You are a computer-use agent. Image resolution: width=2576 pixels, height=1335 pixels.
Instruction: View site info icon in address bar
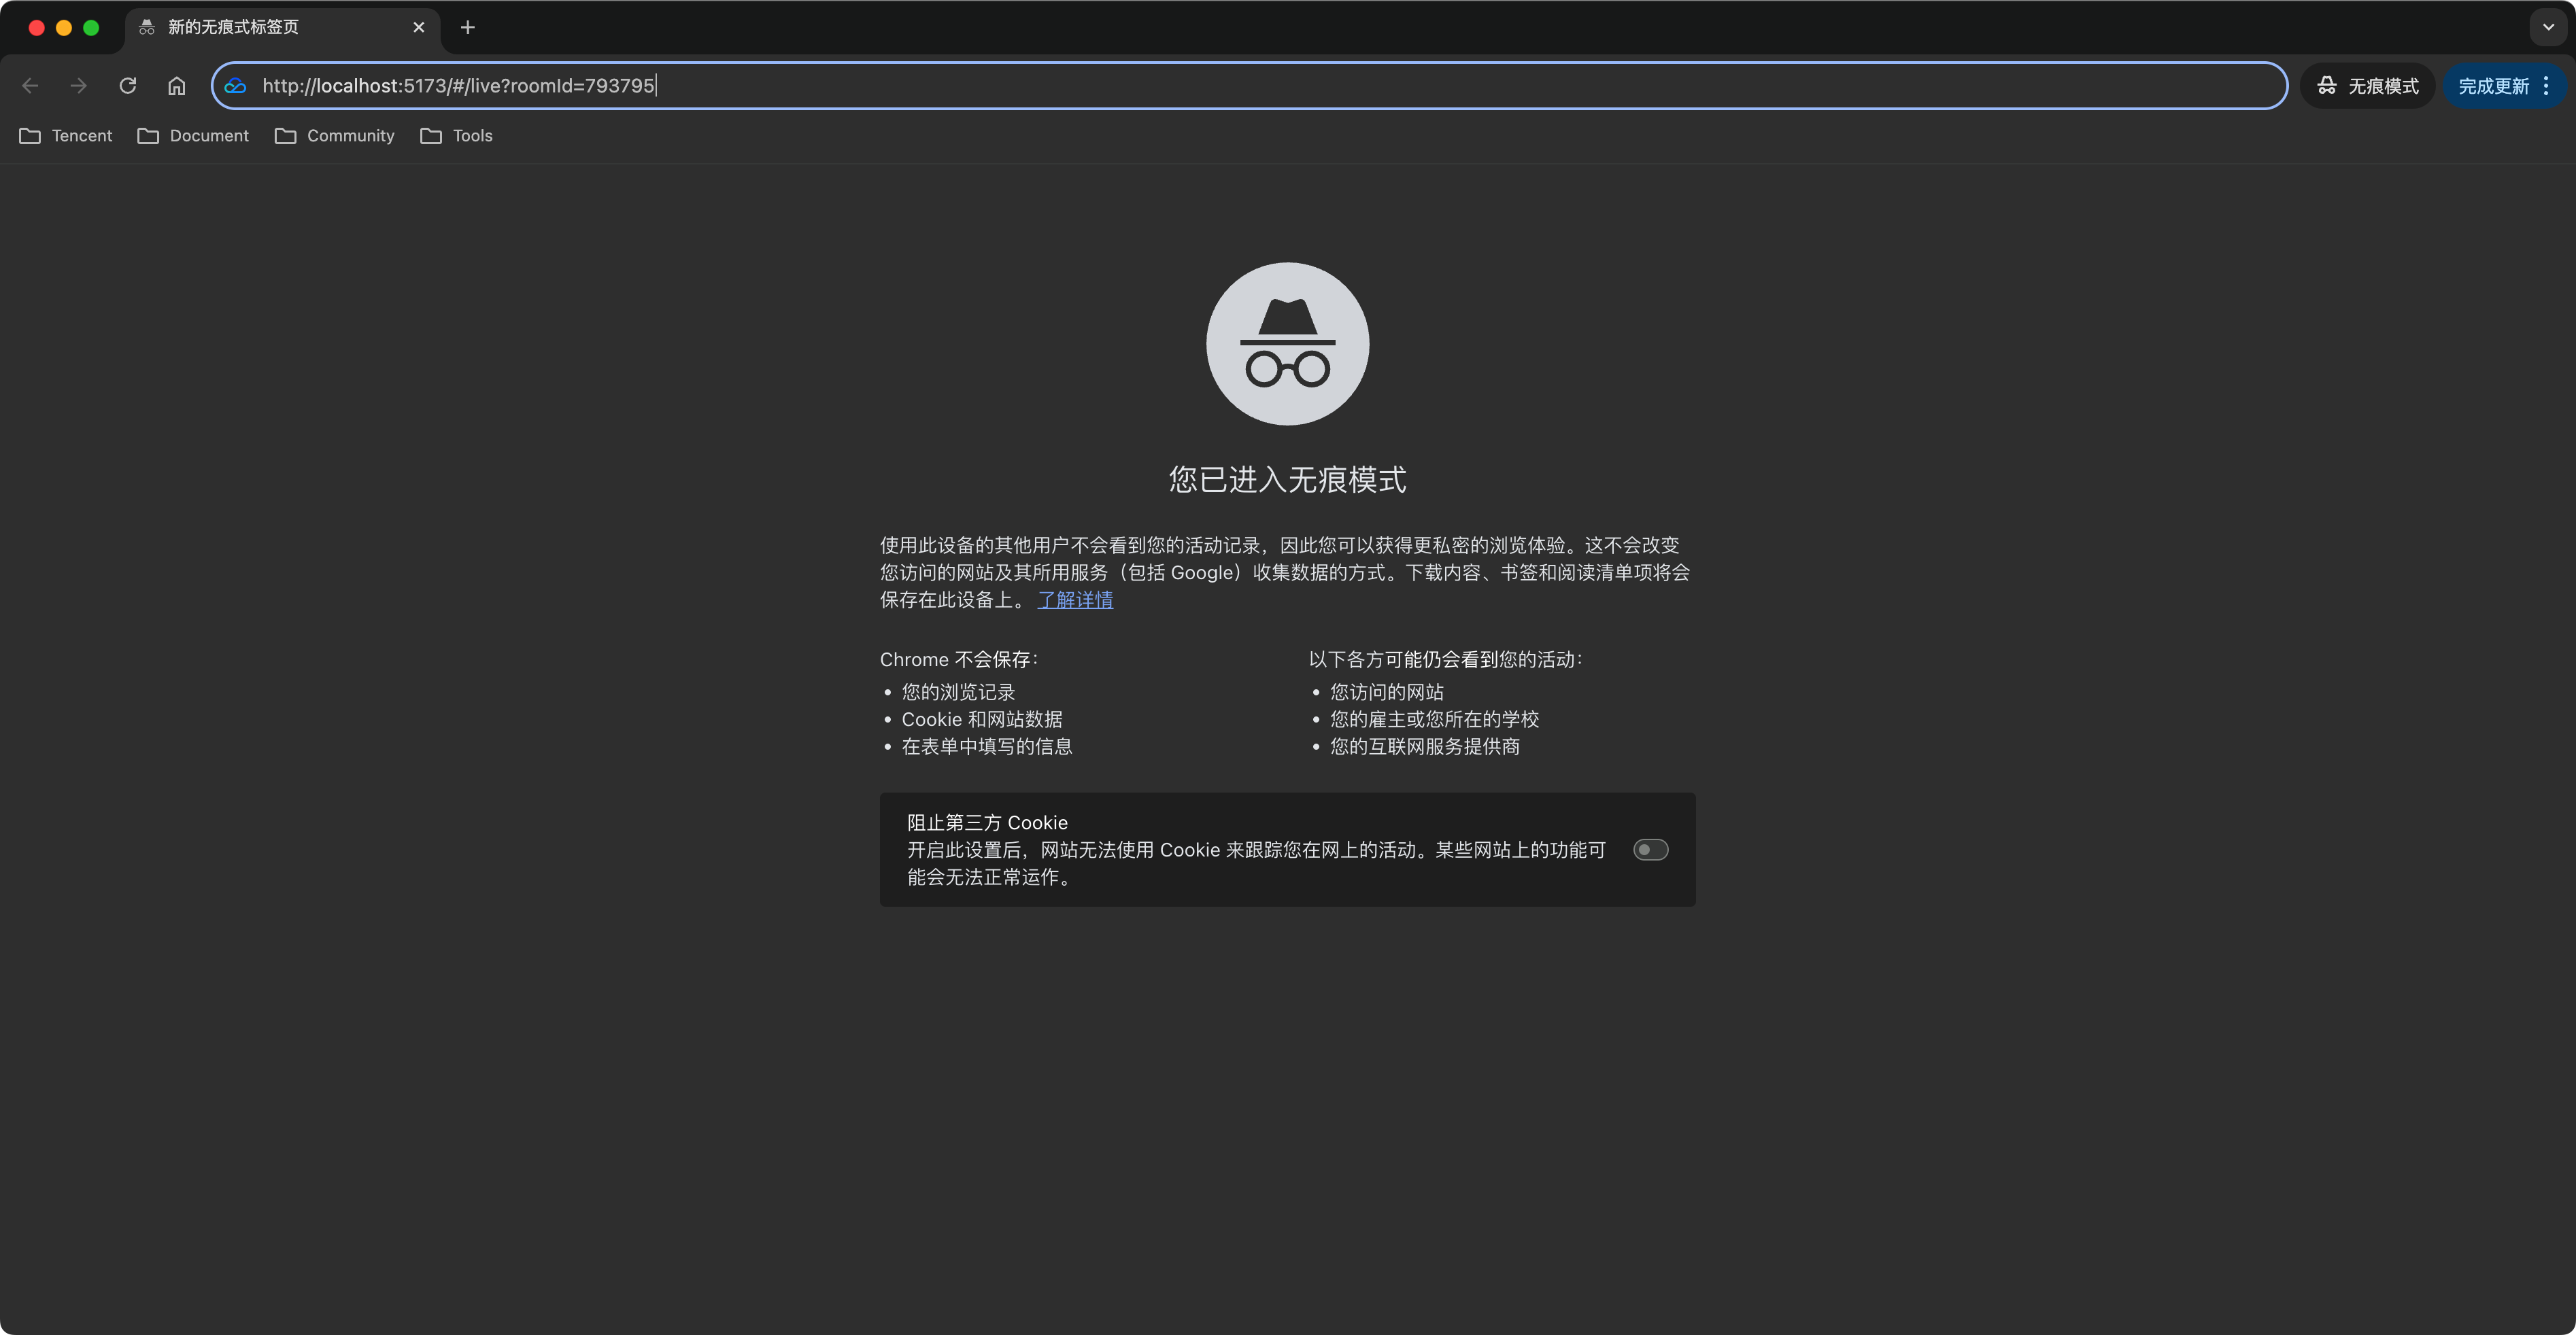tap(235, 86)
